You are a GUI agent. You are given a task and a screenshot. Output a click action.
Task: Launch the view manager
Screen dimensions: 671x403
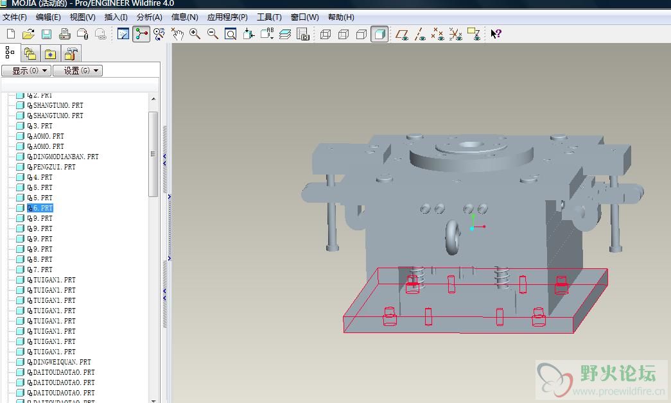tap(303, 34)
